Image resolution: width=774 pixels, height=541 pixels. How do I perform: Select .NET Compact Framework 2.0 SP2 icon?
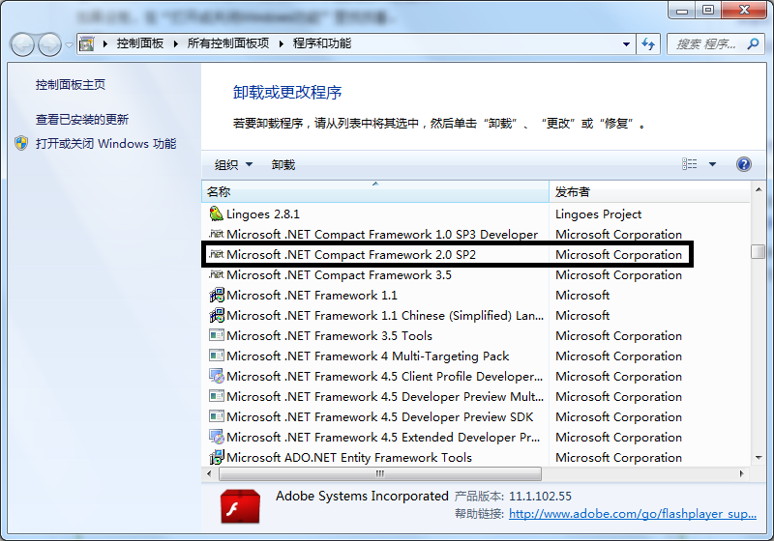[216, 254]
